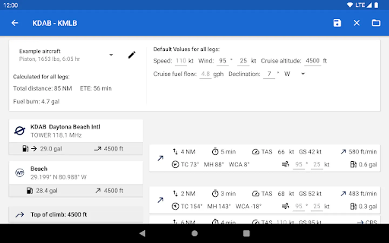The width and height of the screenshot is (389, 243).
Task: Tap the Fuel burn: 4.7 gal text
Action: [36, 102]
